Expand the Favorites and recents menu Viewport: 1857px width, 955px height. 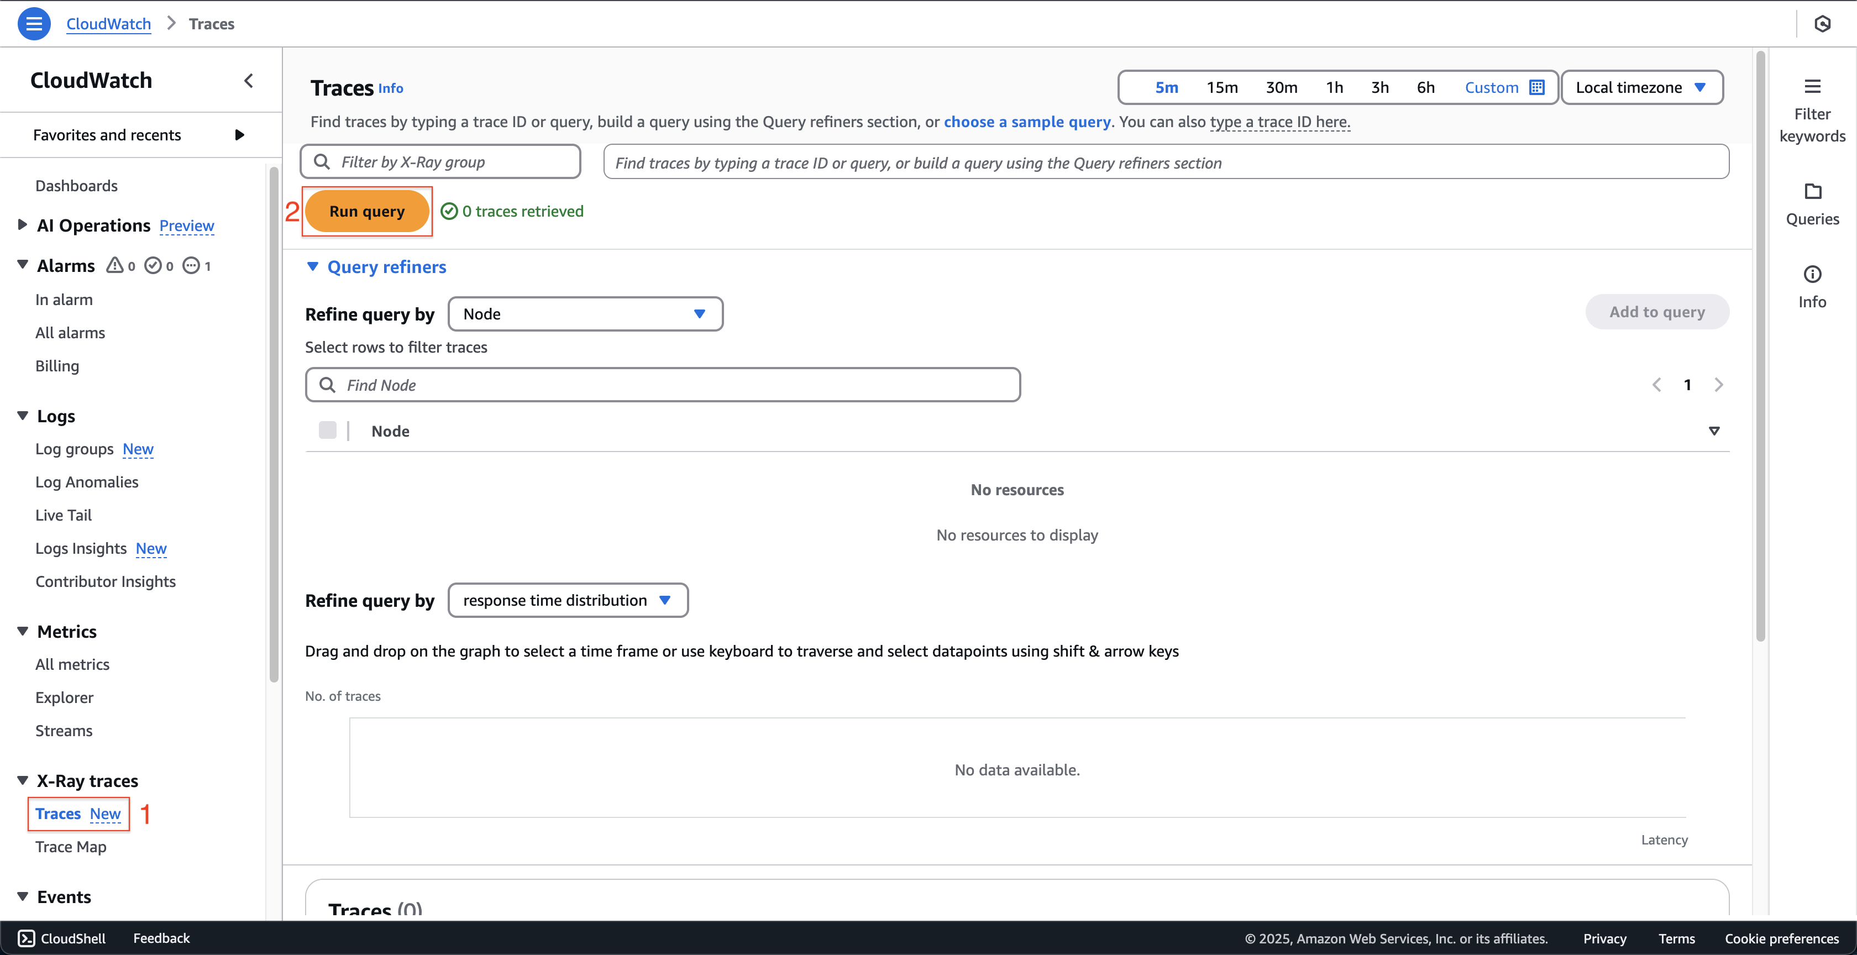239,134
